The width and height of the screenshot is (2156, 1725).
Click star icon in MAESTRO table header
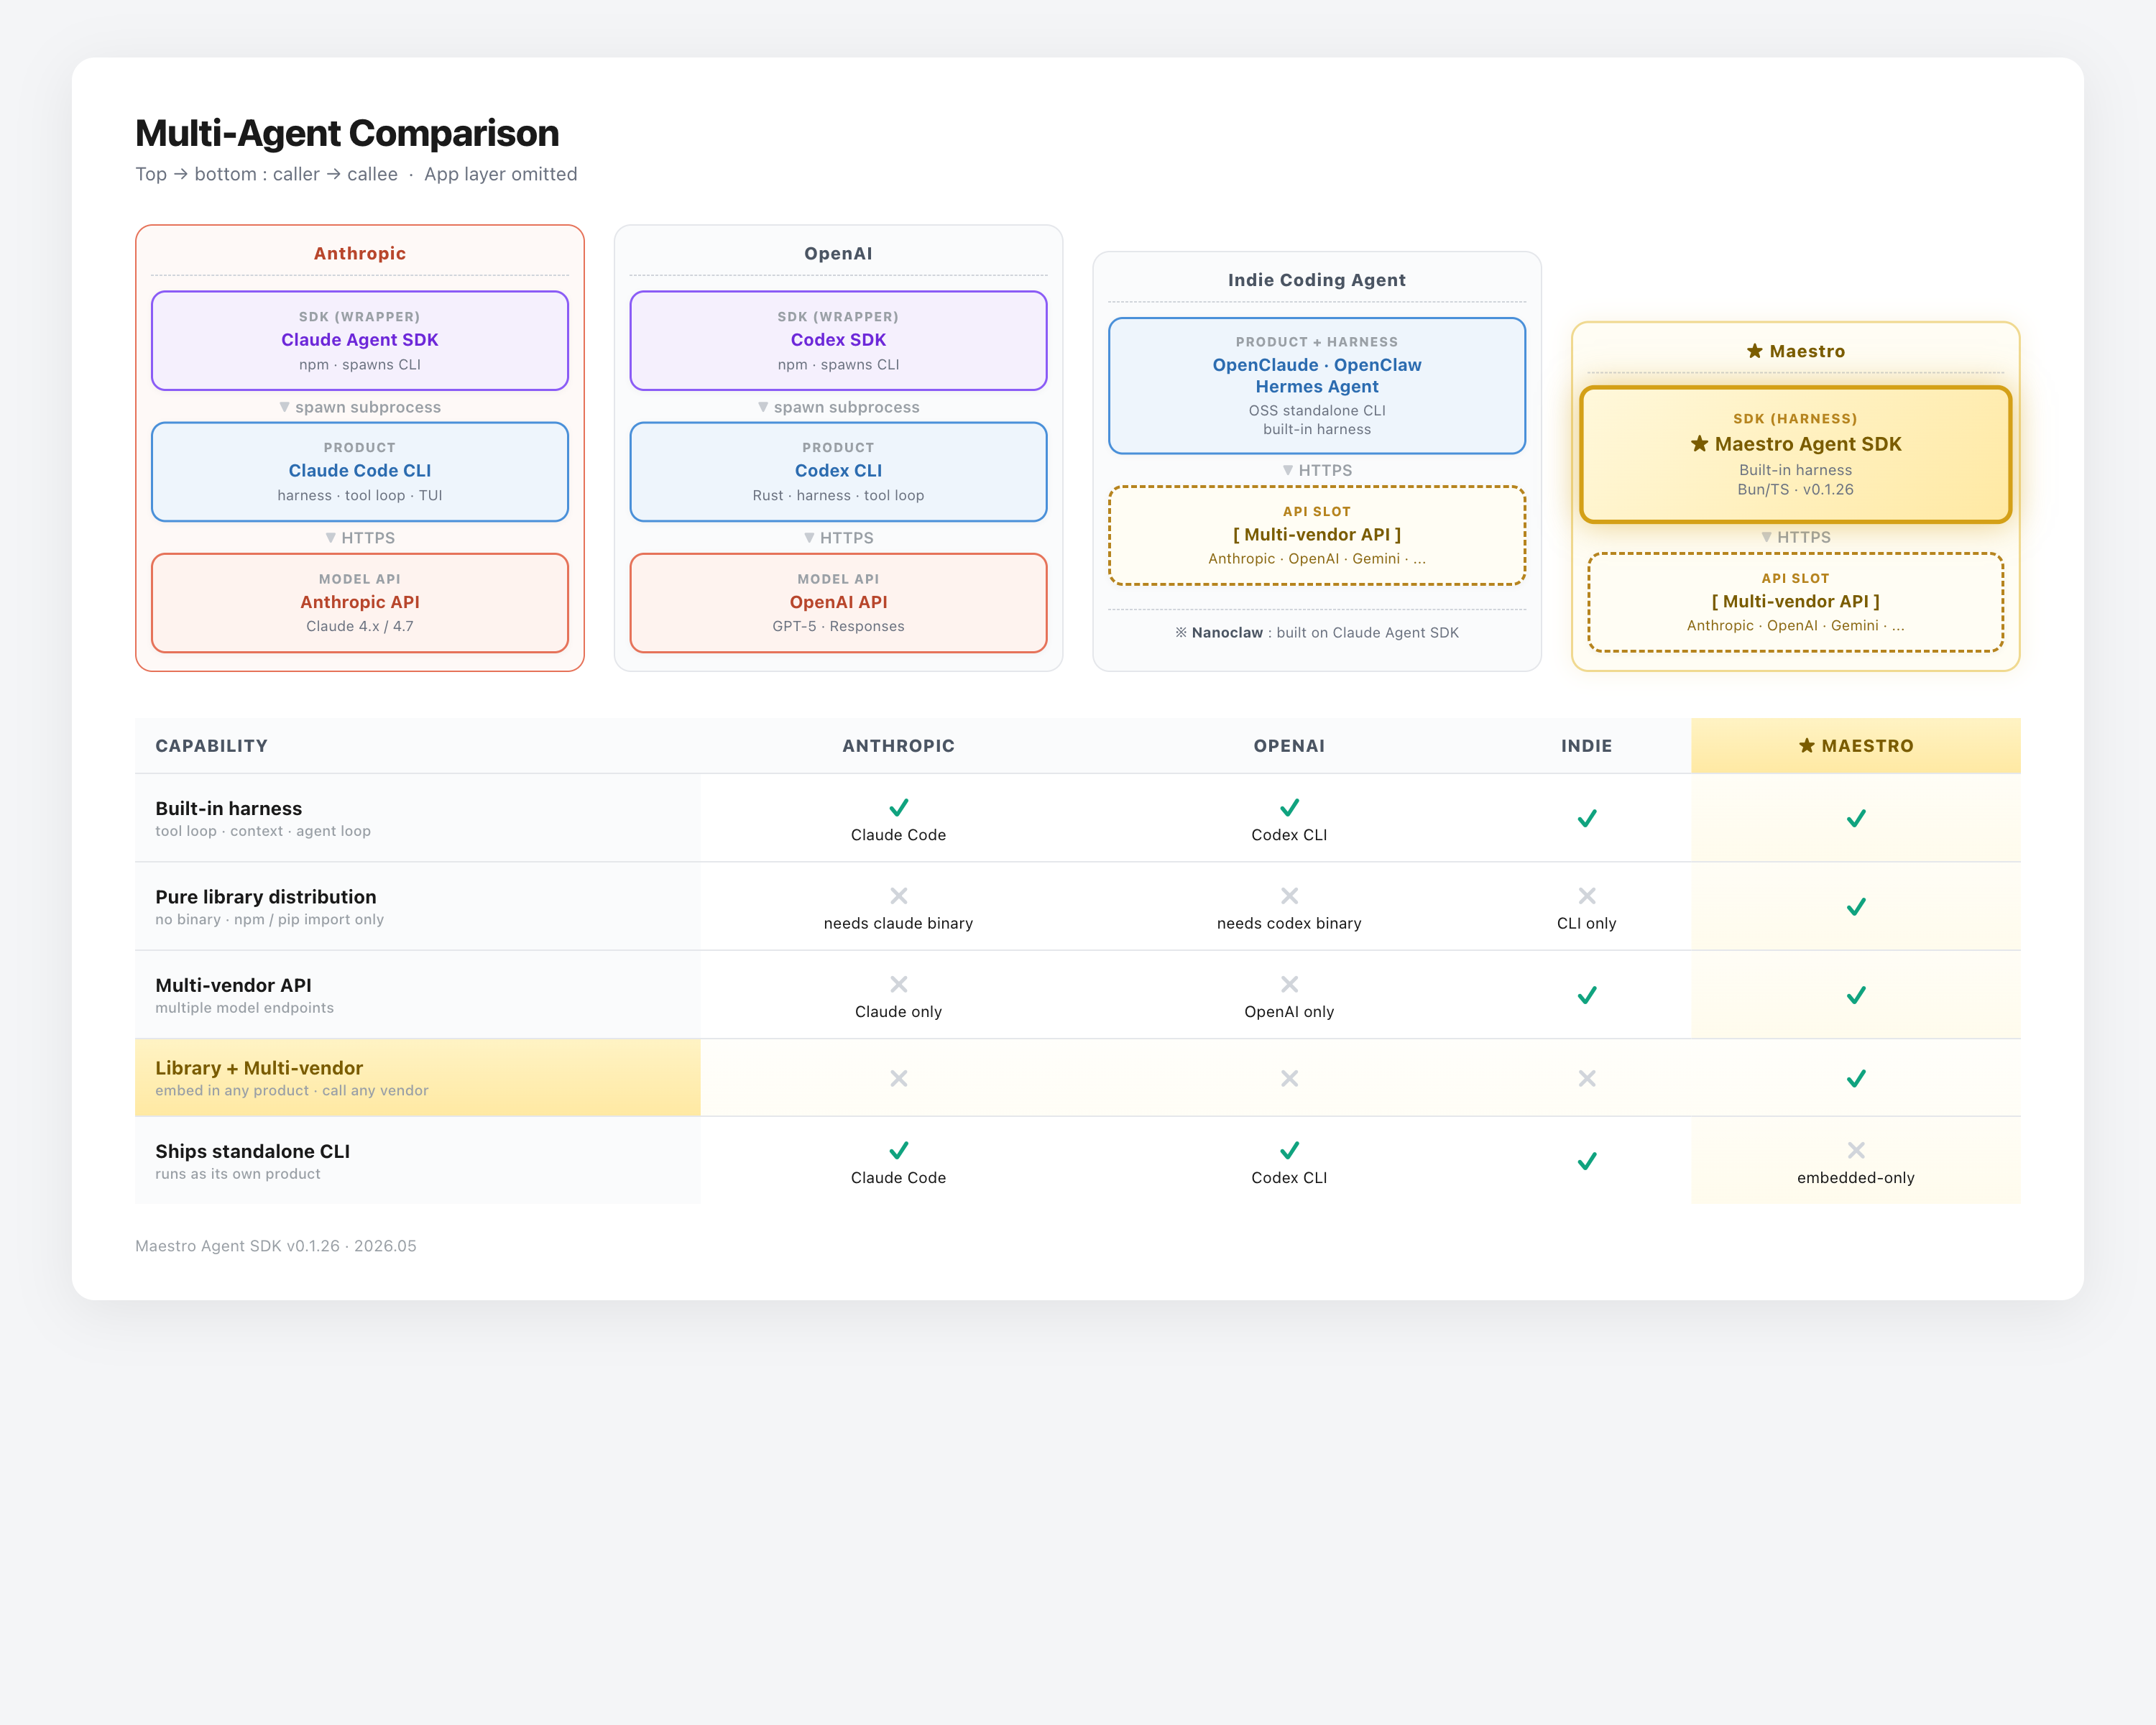(x=1806, y=745)
